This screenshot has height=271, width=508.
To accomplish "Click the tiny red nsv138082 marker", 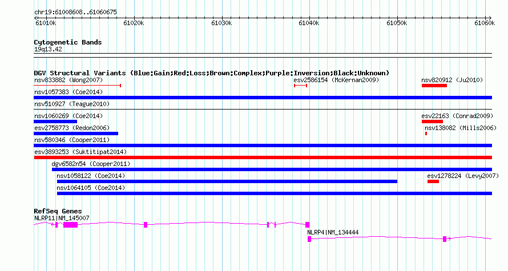I will tap(426, 134).
